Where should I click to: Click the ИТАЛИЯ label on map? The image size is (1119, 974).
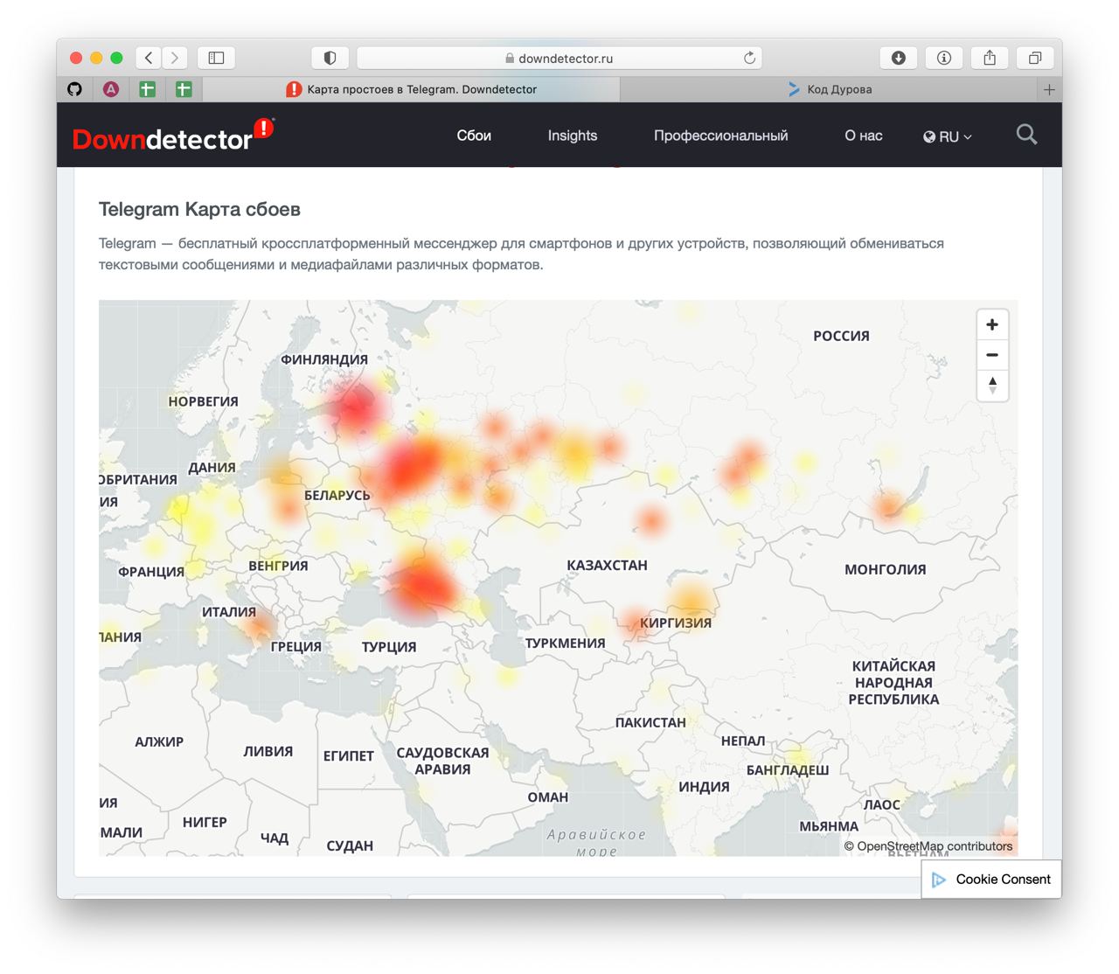click(x=229, y=612)
